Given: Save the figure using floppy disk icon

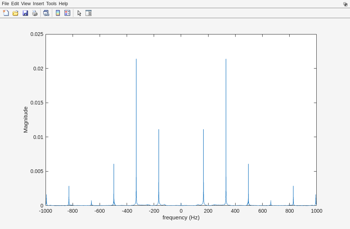Looking at the screenshot, I should click(25, 13).
